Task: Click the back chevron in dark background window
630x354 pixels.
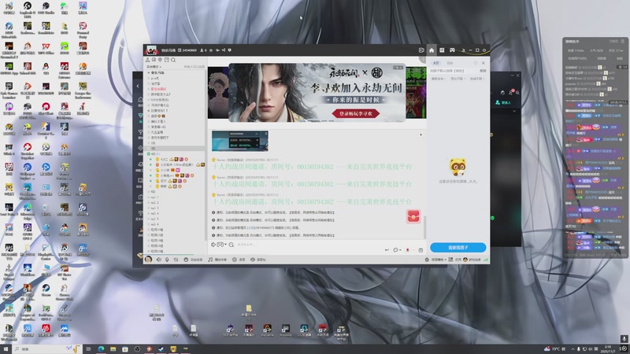Action: click(x=137, y=87)
